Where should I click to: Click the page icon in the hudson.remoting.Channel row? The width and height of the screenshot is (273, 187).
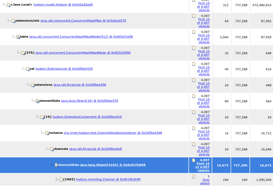tap(194, 176)
